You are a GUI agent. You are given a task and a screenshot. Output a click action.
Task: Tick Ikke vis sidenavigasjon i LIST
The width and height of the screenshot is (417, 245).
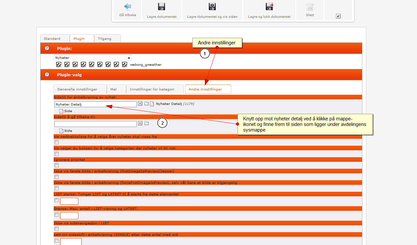tap(57, 229)
